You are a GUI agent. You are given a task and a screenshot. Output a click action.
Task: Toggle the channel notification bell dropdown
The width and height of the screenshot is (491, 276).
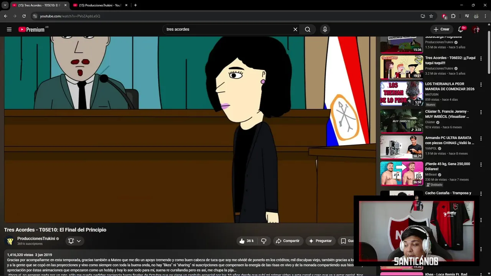click(74, 241)
